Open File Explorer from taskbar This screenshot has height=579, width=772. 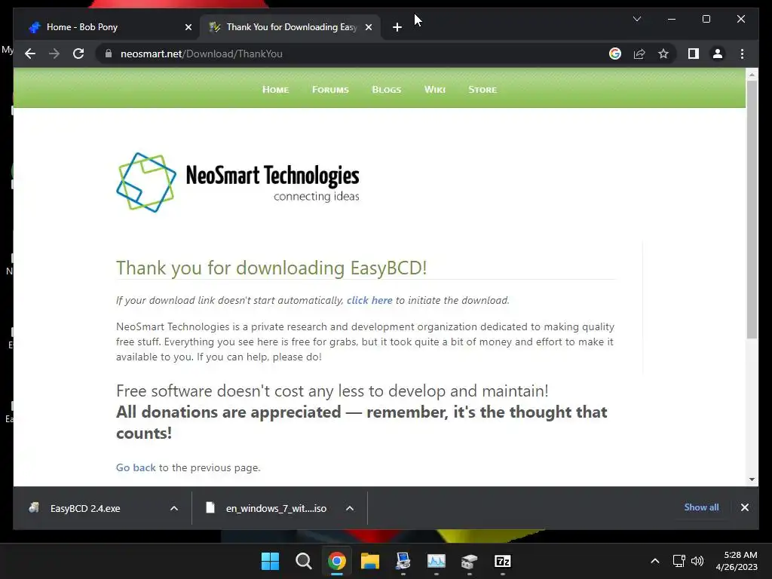pos(369,561)
